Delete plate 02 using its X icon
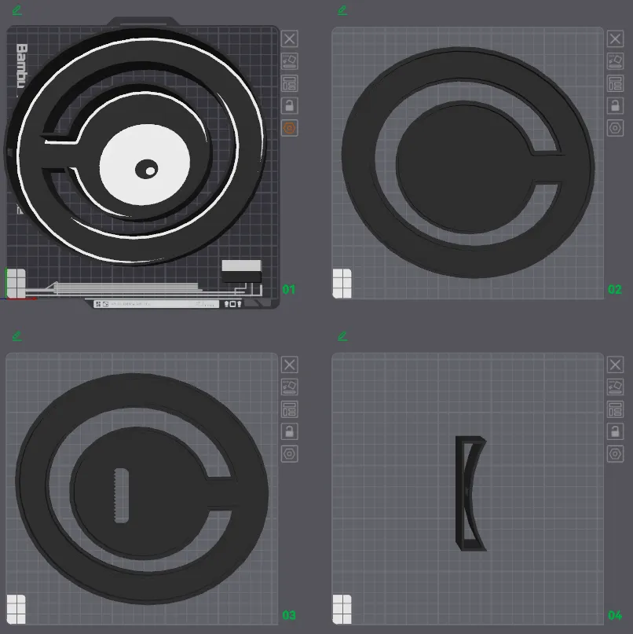Image resolution: width=633 pixels, height=634 pixels. click(x=615, y=38)
